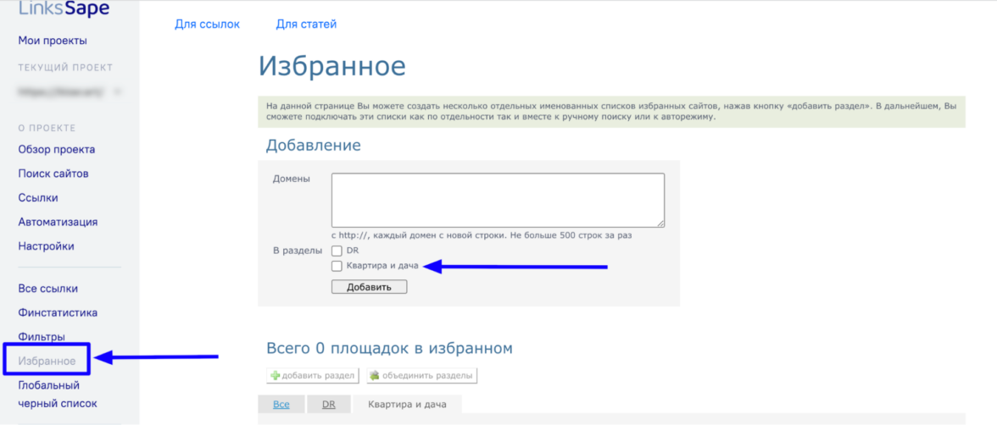
Task: Enable the DR section checkbox
Action: (337, 251)
